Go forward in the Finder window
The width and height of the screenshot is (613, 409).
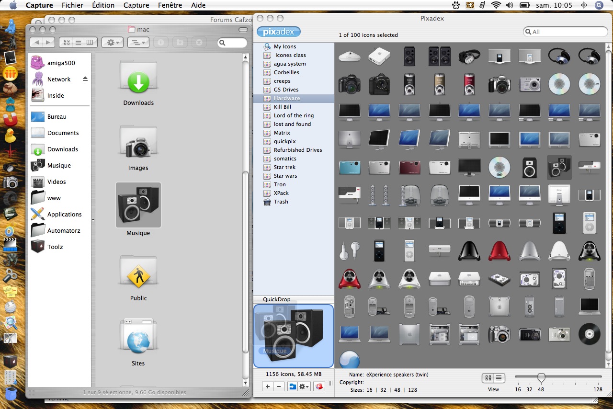[49, 42]
